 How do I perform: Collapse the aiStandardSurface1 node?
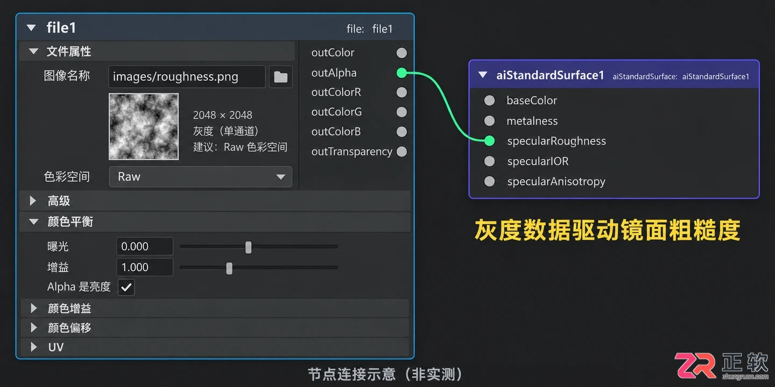[482, 75]
